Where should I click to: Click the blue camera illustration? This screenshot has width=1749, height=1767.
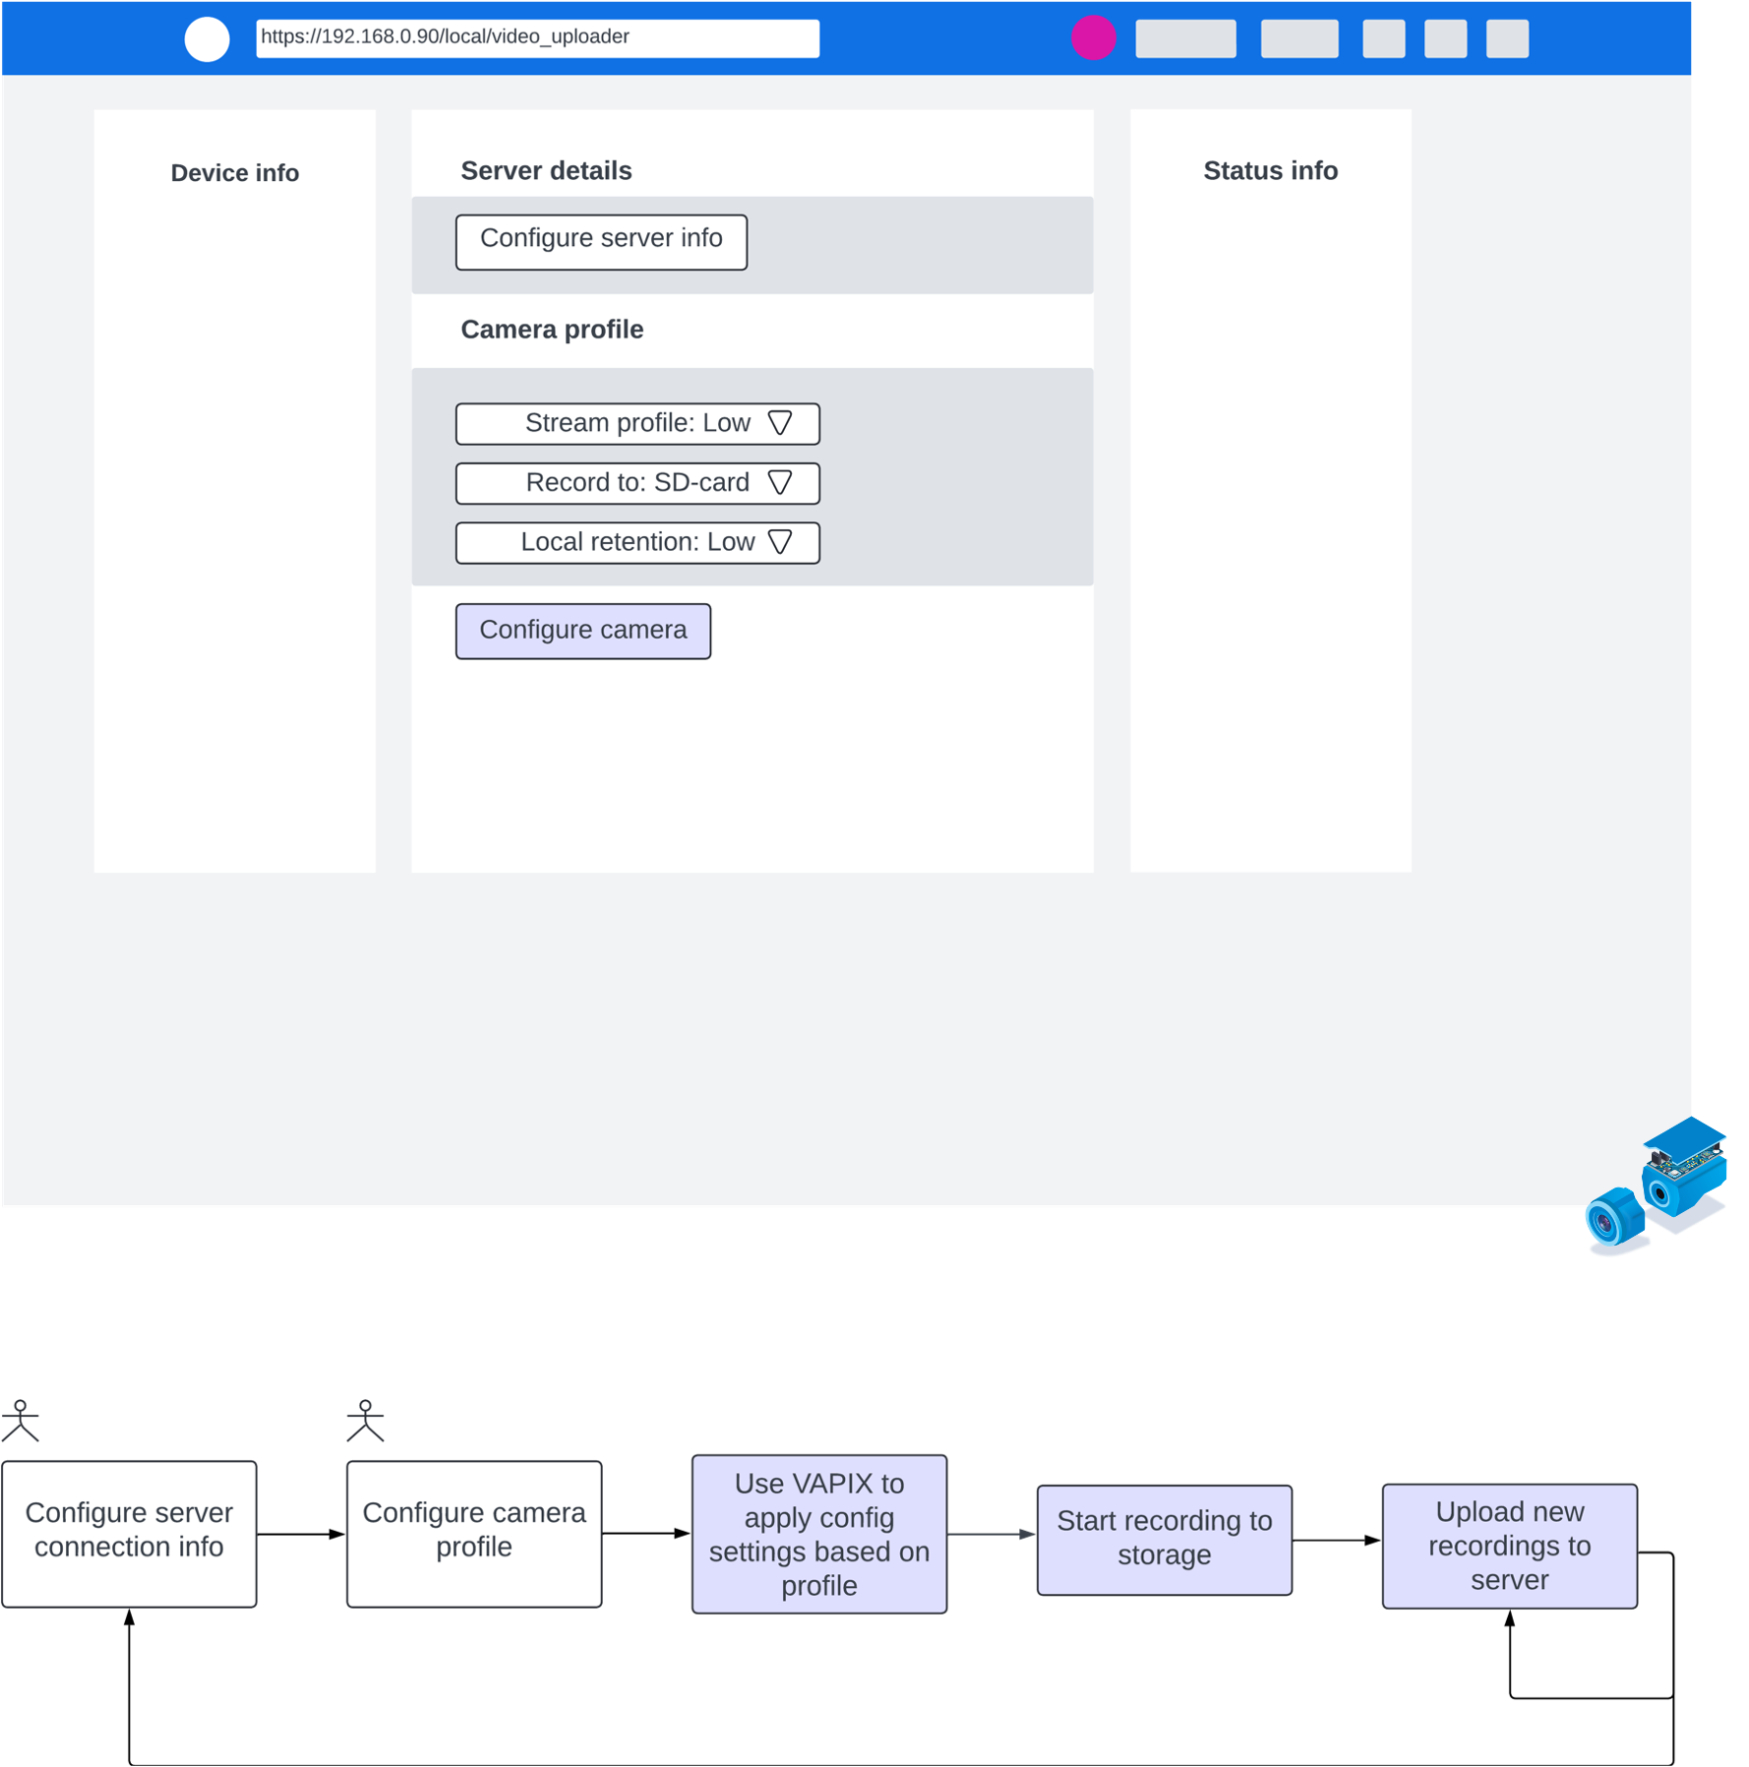pyautogui.click(x=1656, y=1185)
